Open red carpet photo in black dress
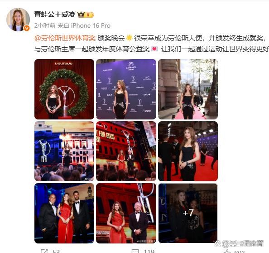Image resolution: width=269 pixels, height=253 pixels. pyautogui.click(x=188, y=151)
